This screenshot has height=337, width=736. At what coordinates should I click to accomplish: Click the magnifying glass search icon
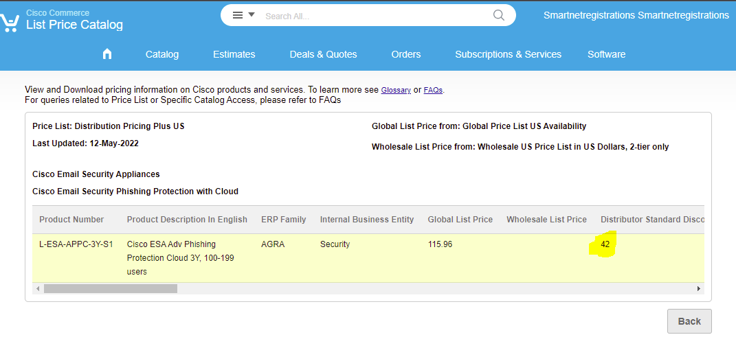pos(499,16)
